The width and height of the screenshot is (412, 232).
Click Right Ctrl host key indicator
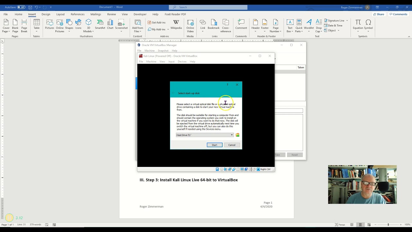click(x=265, y=169)
